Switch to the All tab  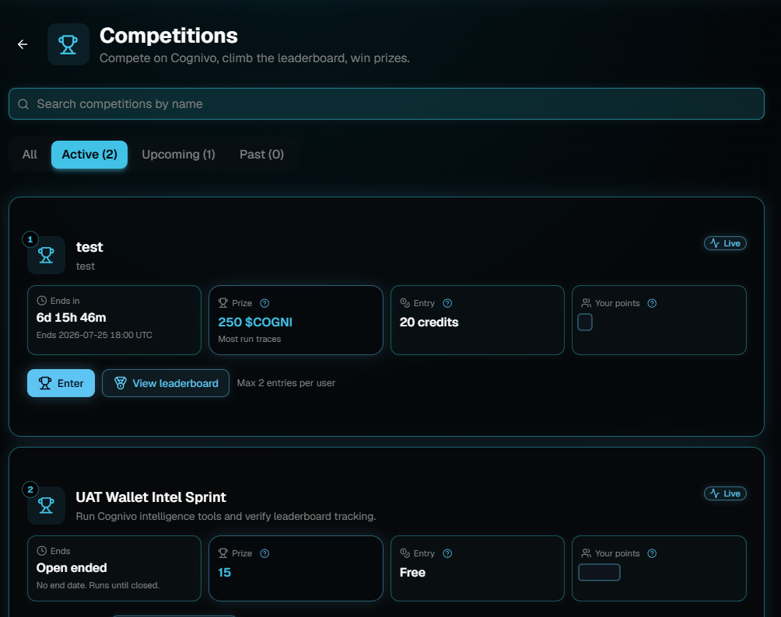[30, 154]
